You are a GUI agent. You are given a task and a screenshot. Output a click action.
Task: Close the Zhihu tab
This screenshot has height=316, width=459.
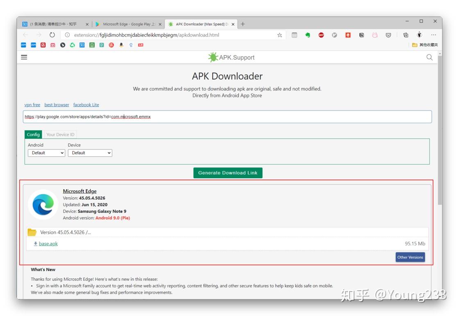(x=87, y=24)
